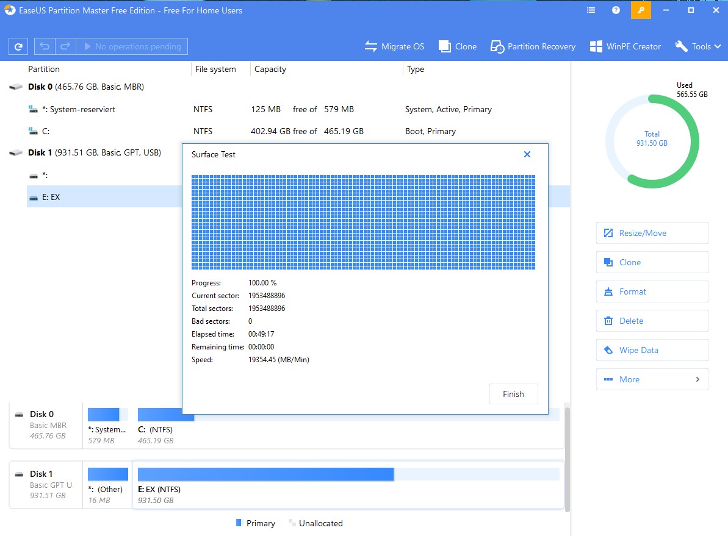Click No operations pending execute button
Screen dimensions: 728x536
[132, 46]
